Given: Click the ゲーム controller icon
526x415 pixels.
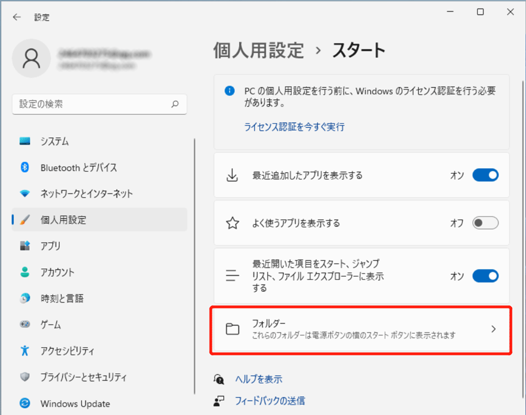Looking at the screenshot, I should tap(25, 324).
